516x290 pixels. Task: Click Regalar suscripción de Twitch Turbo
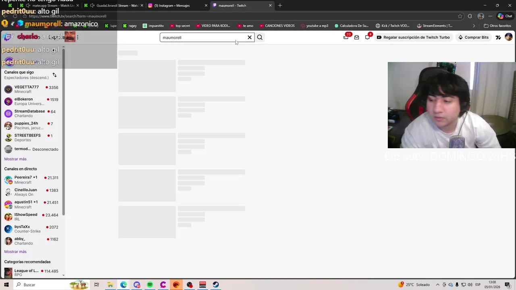coord(413,37)
